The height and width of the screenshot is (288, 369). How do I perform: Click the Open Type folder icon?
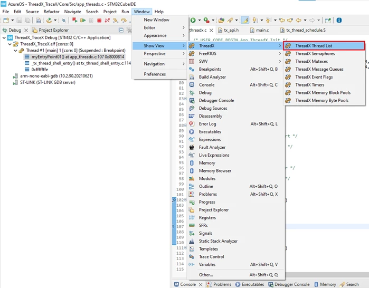coord(221,21)
